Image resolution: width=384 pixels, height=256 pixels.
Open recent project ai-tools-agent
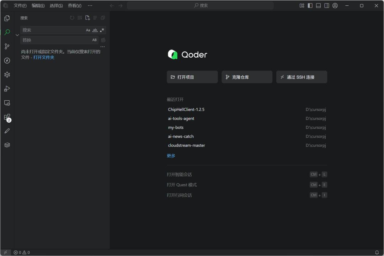point(181,118)
